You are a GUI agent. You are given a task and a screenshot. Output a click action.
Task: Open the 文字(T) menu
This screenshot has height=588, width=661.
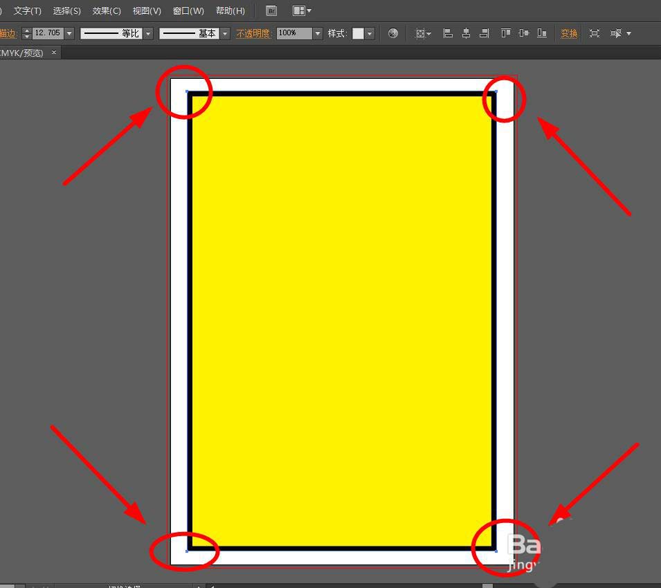28,11
